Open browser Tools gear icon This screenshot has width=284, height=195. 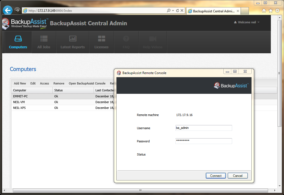point(277,10)
